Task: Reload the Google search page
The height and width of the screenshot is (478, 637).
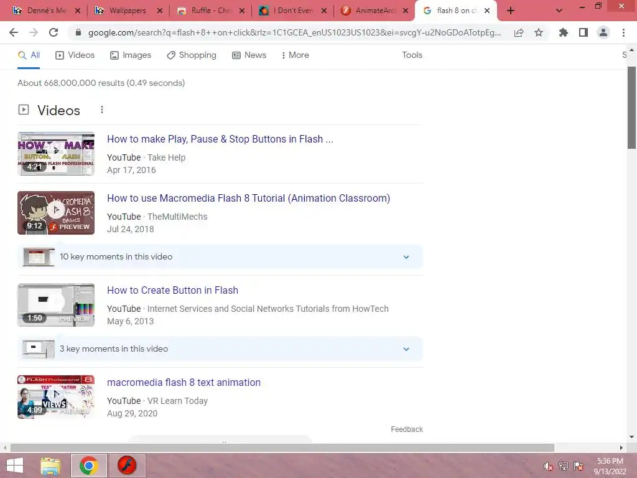Action: click(53, 32)
